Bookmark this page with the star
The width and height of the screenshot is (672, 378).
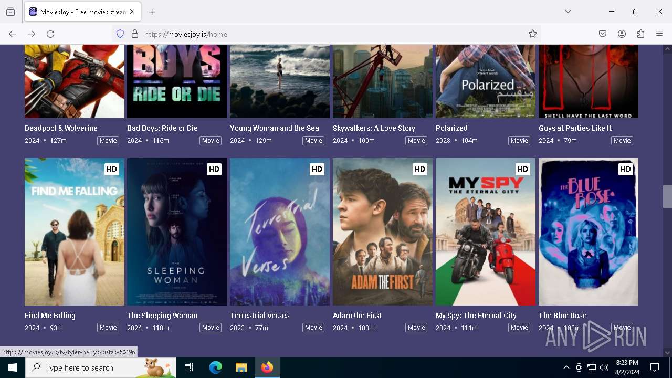(x=533, y=34)
